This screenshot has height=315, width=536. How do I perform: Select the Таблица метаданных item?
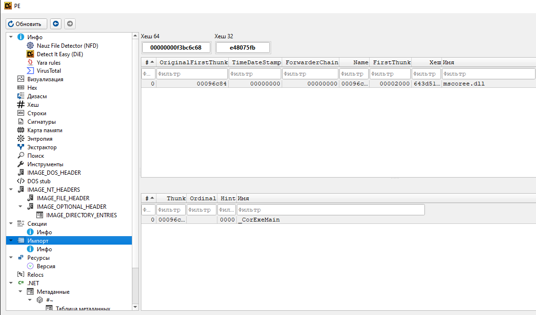pyautogui.click(x=83, y=308)
